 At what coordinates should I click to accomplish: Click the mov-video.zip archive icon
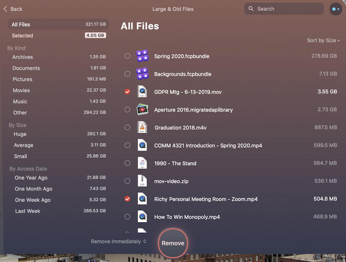pyautogui.click(x=142, y=181)
